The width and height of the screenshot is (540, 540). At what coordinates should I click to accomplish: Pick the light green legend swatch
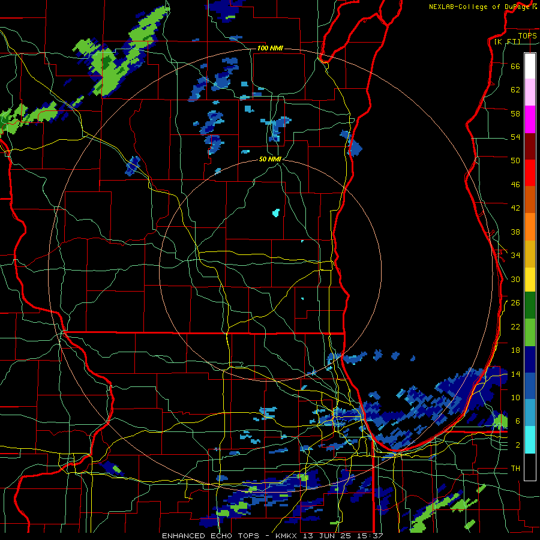tap(530, 332)
